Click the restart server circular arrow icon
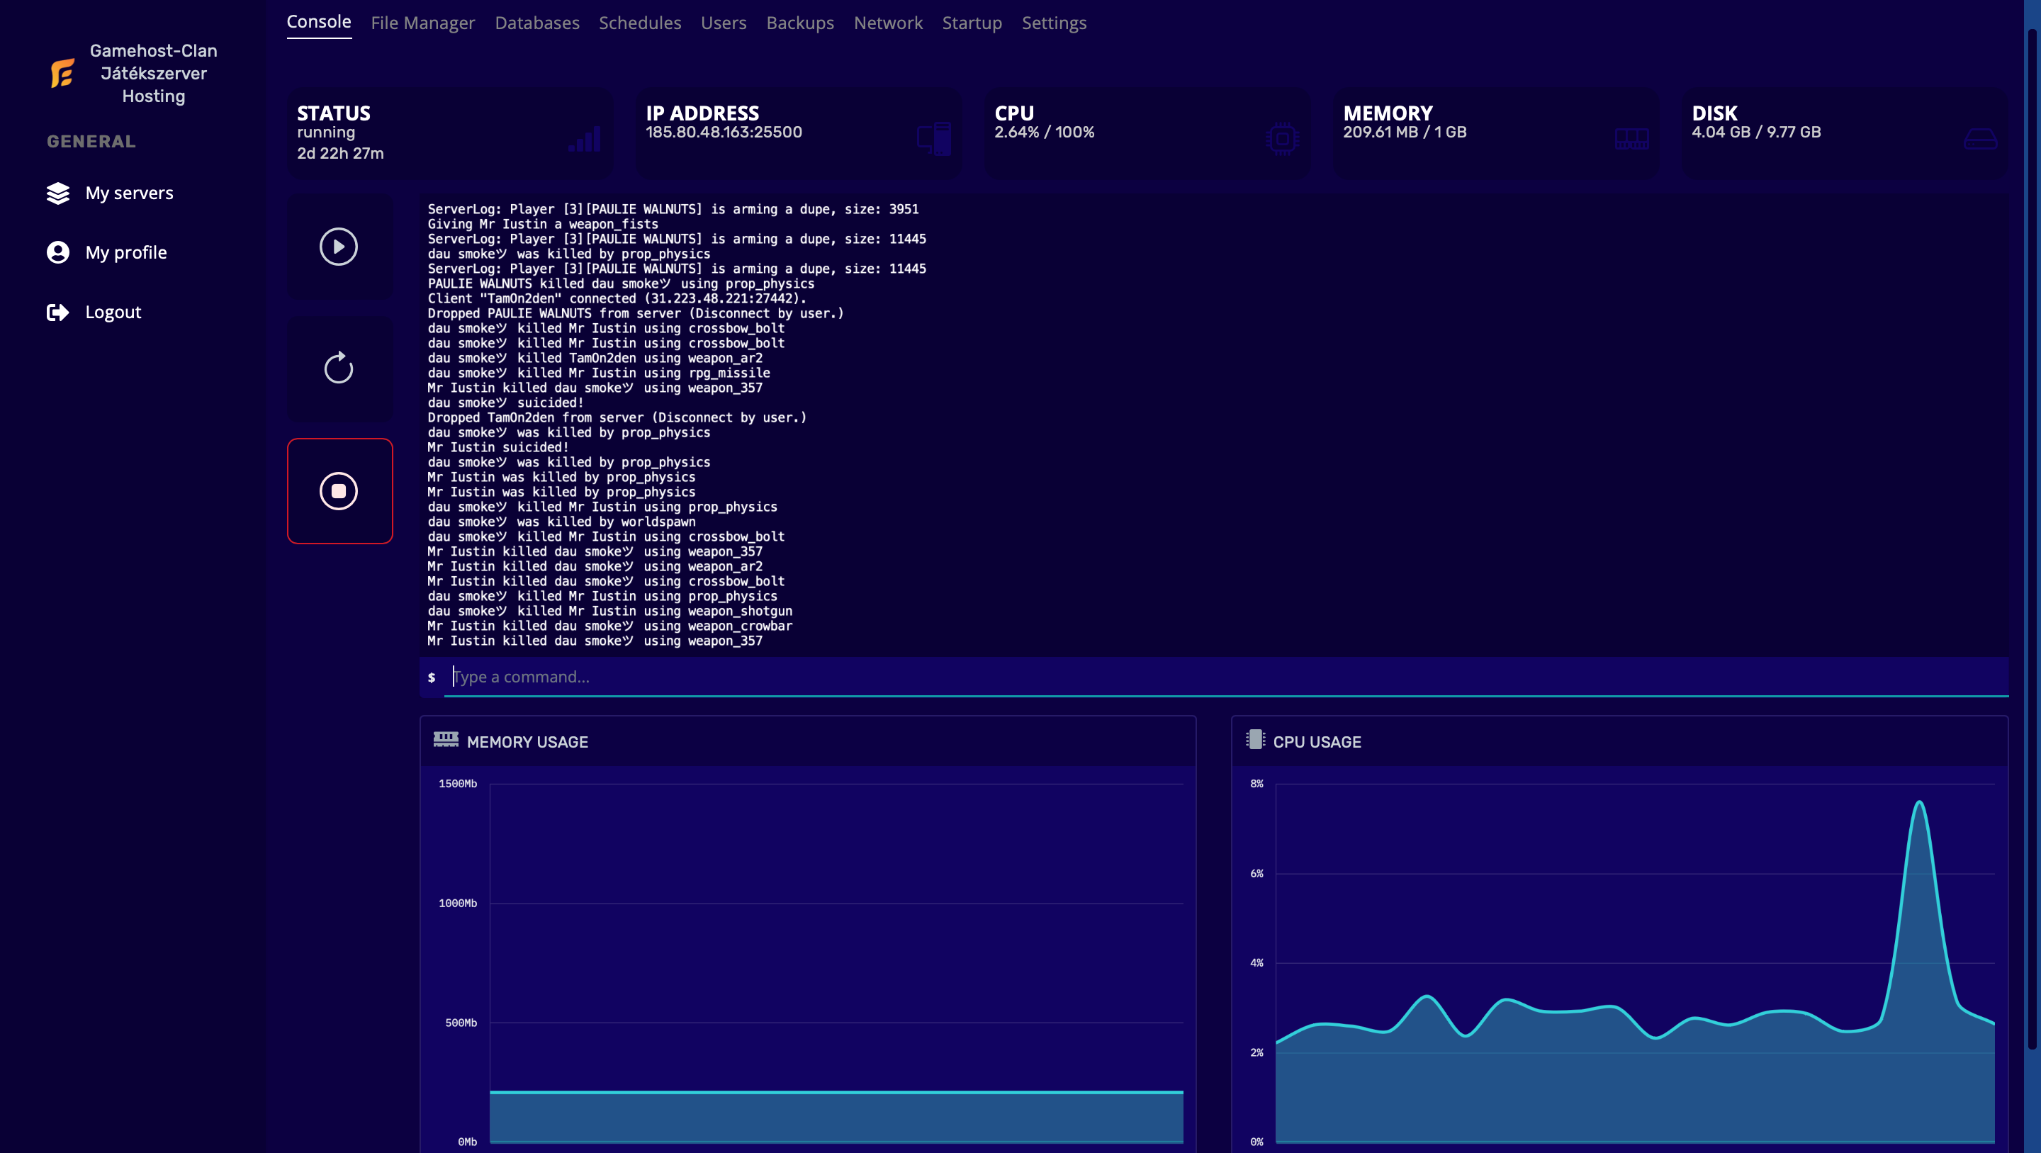The image size is (2041, 1153). 338,369
